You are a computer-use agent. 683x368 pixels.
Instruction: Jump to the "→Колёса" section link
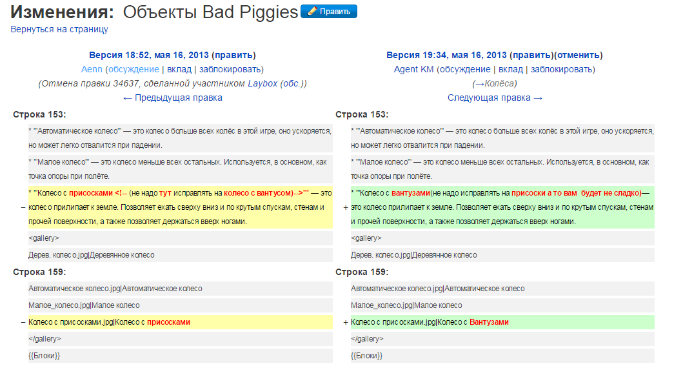click(495, 83)
